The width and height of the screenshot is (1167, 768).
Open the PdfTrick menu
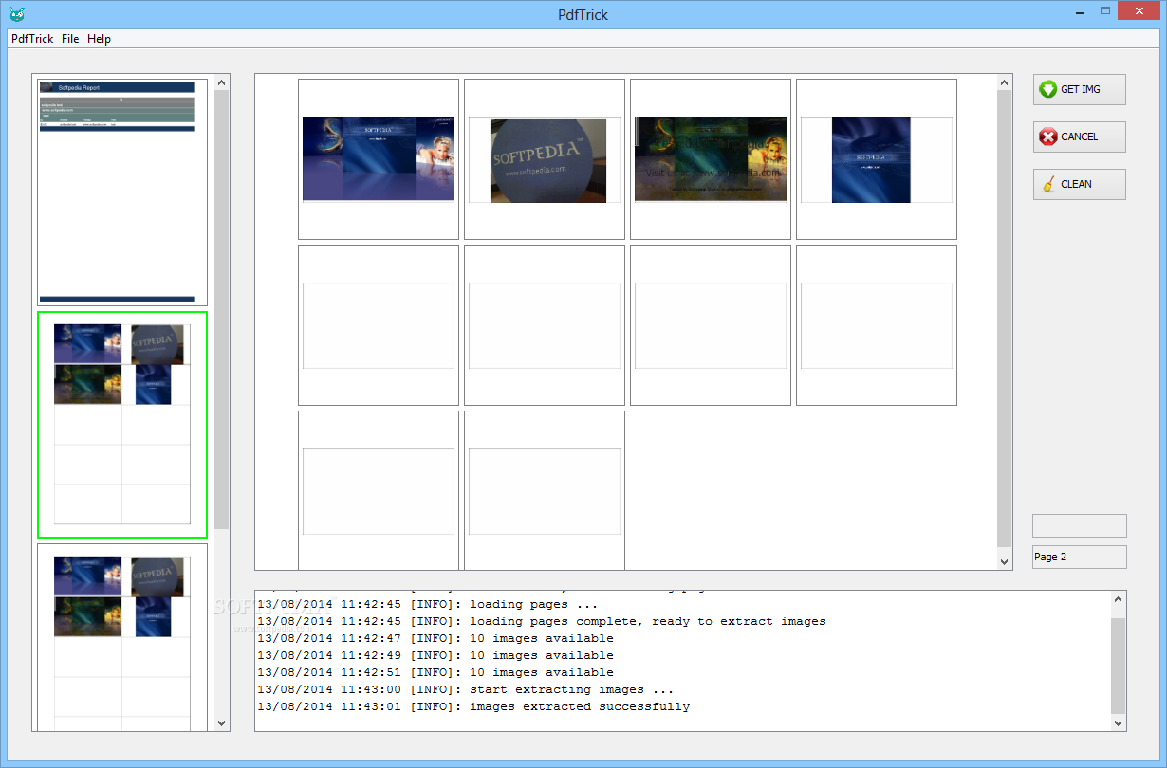pyautogui.click(x=32, y=39)
